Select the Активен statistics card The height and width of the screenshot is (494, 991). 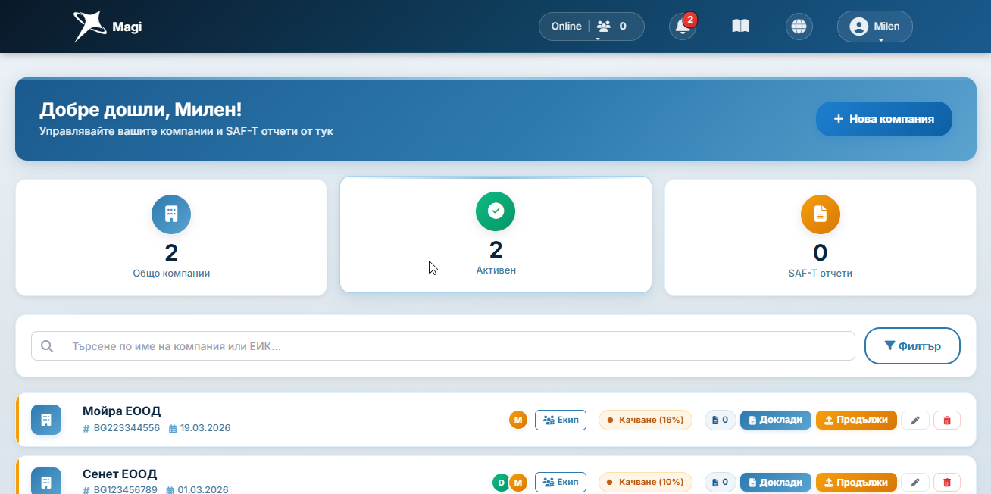[x=495, y=234]
